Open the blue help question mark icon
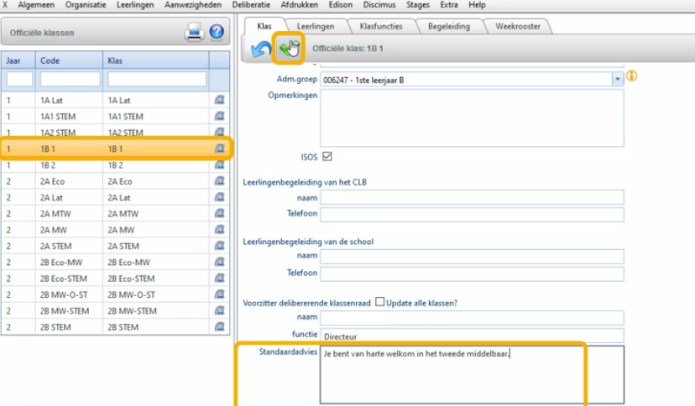The height and width of the screenshot is (406, 695). pos(217,33)
